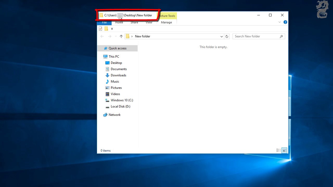The width and height of the screenshot is (333, 187).
Task: Open Pictures in the navigation pane
Action: coord(116,88)
